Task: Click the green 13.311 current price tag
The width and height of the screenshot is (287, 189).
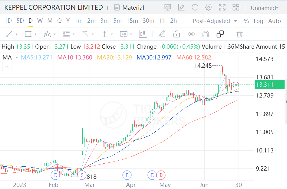Action: tap(269, 85)
